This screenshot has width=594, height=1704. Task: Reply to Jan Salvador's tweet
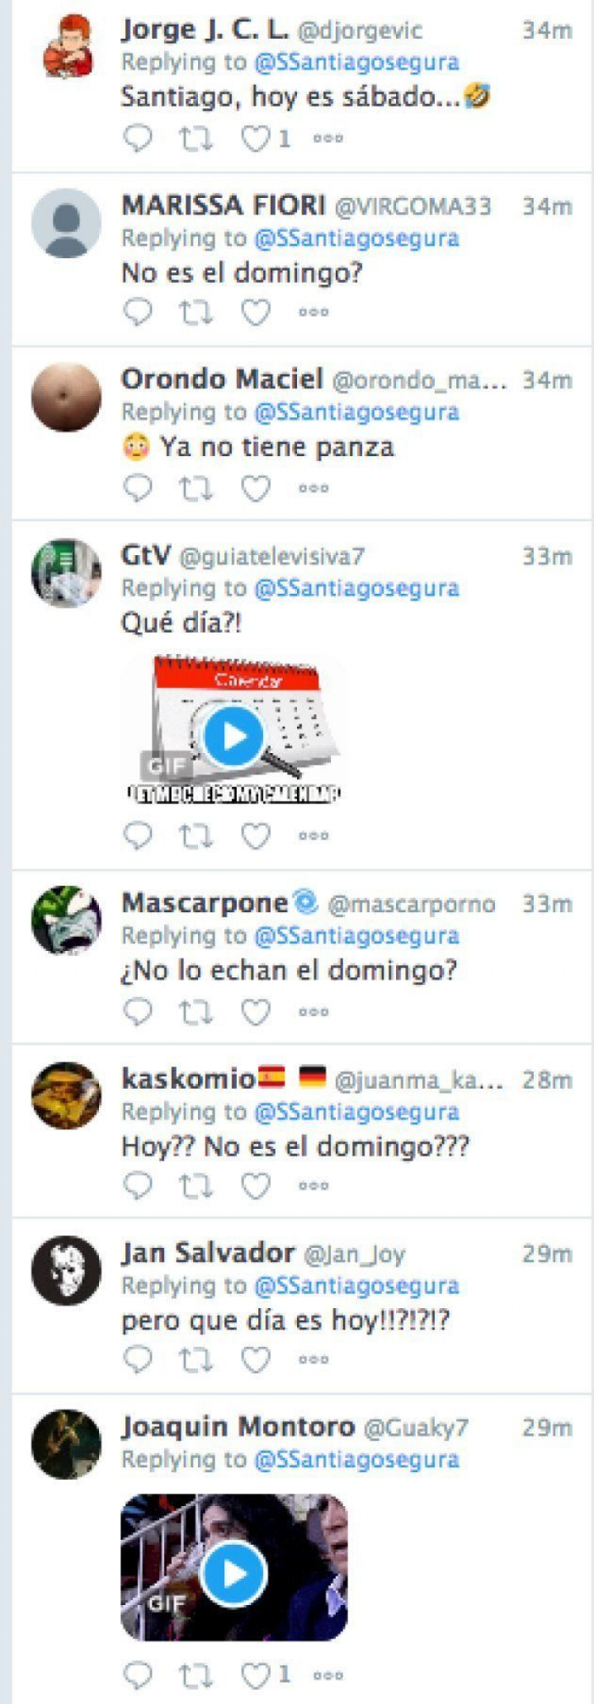(x=138, y=1358)
